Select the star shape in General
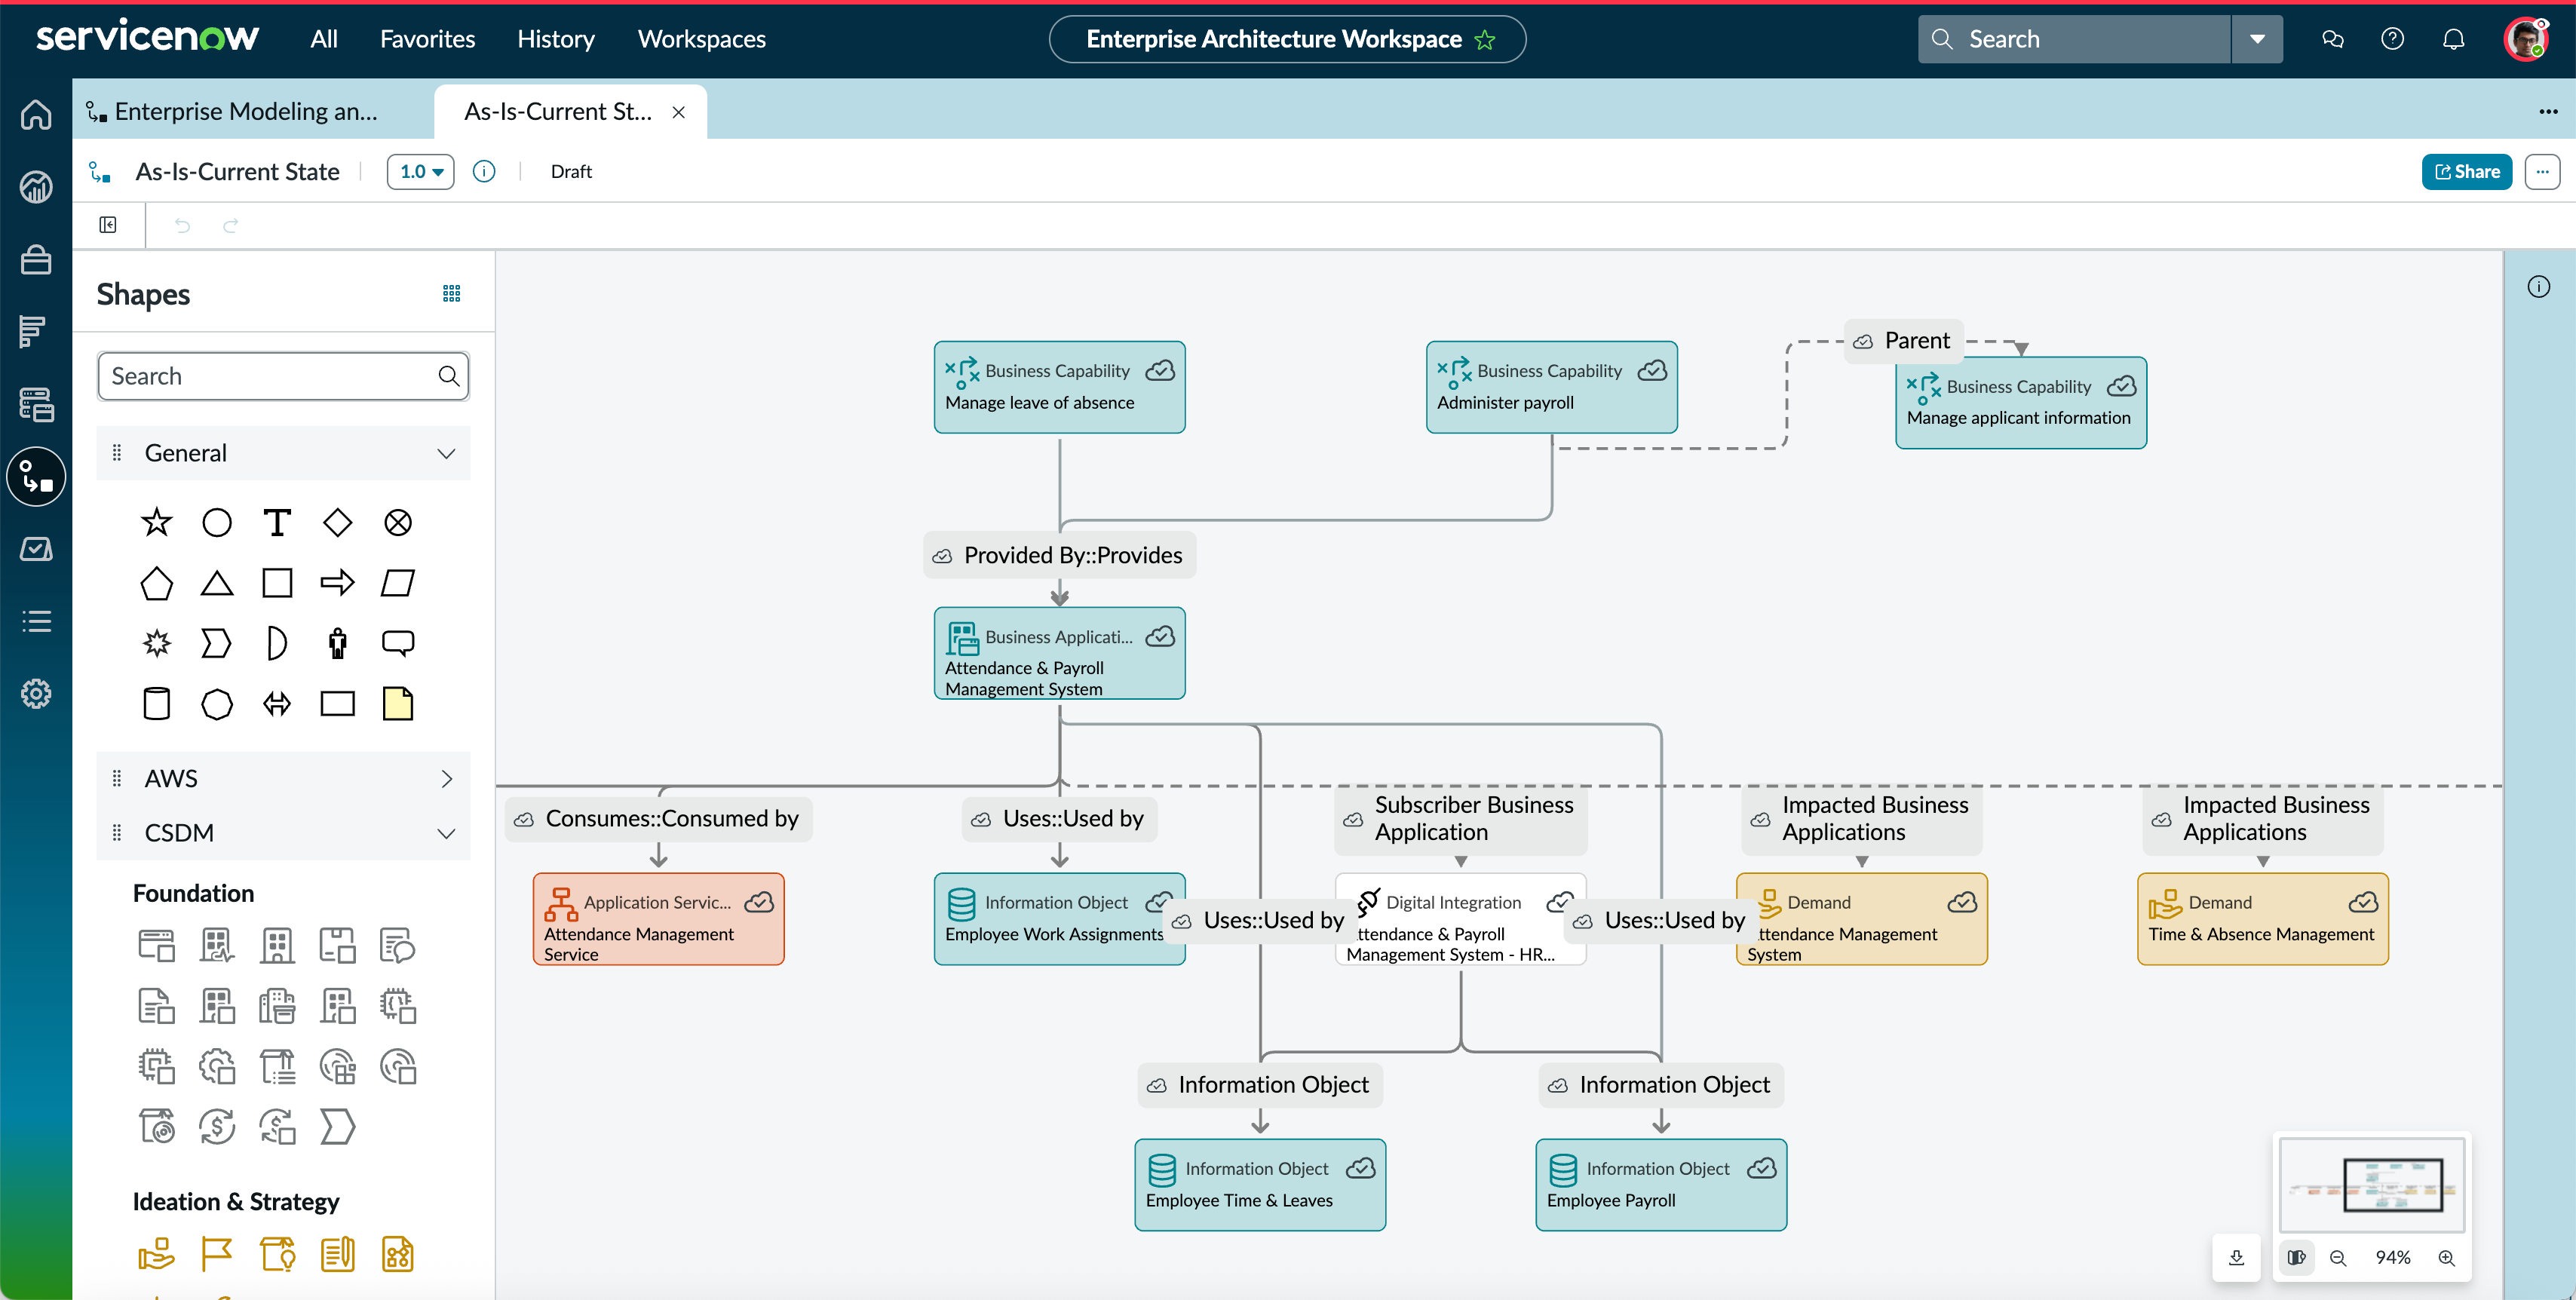Image resolution: width=2576 pixels, height=1300 pixels. (156, 522)
